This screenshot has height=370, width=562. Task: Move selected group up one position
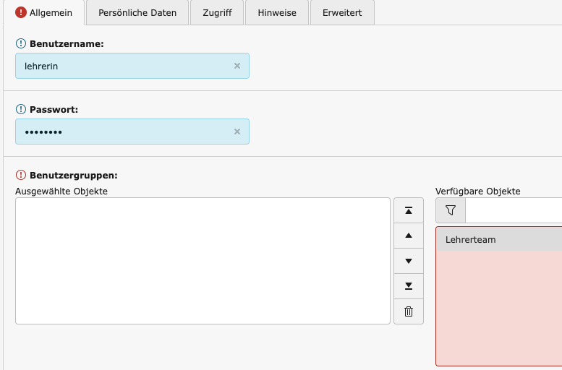point(409,236)
